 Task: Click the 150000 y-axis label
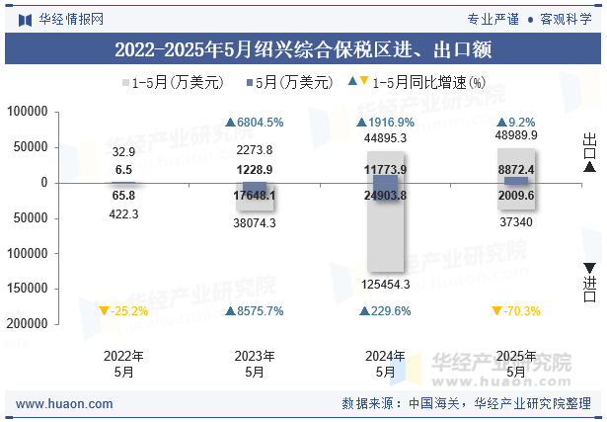pos(27,289)
